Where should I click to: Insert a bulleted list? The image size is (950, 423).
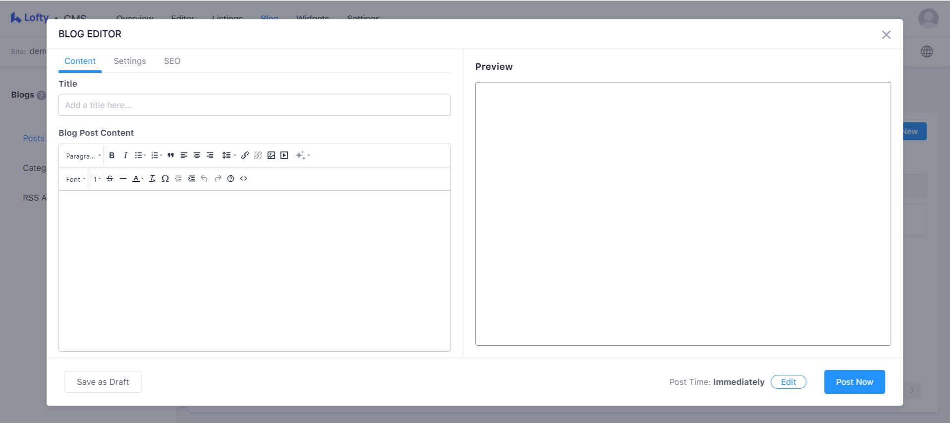pos(138,156)
